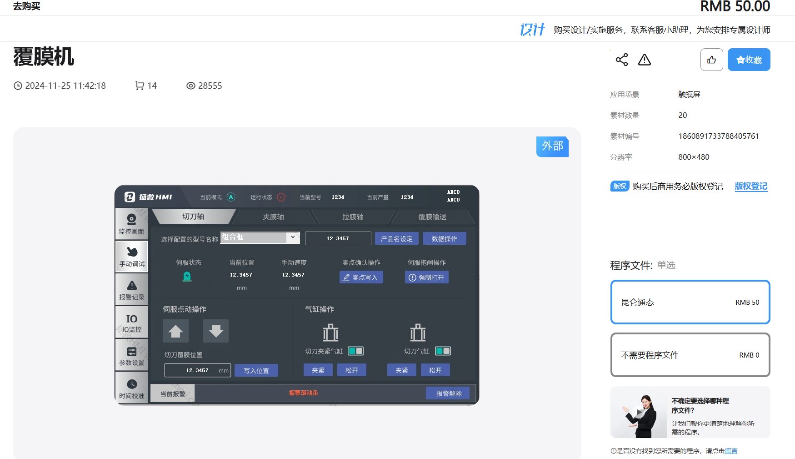Switch to the 拉膜轴 tab
This screenshot has height=459, width=795.
click(x=353, y=217)
